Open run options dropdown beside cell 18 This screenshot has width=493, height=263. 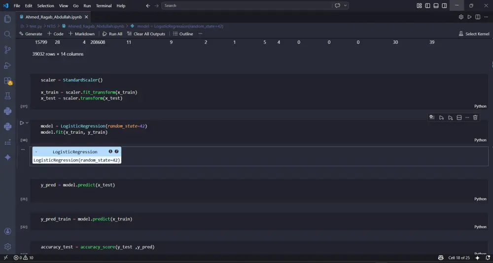coord(27,123)
